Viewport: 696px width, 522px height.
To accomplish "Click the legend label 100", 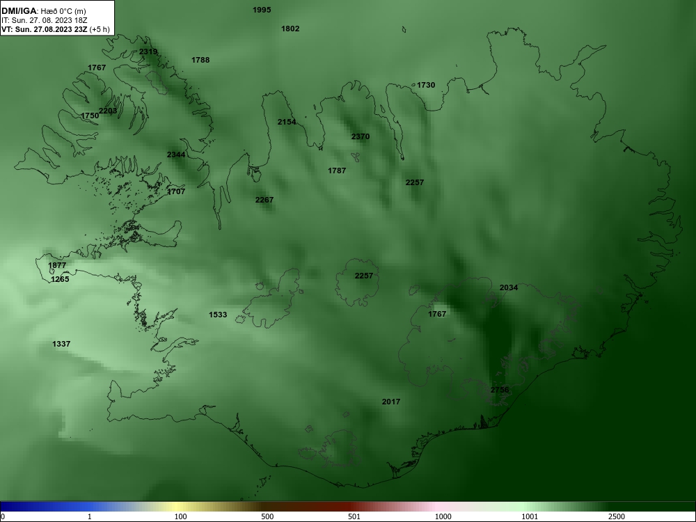I will [x=180, y=516].
